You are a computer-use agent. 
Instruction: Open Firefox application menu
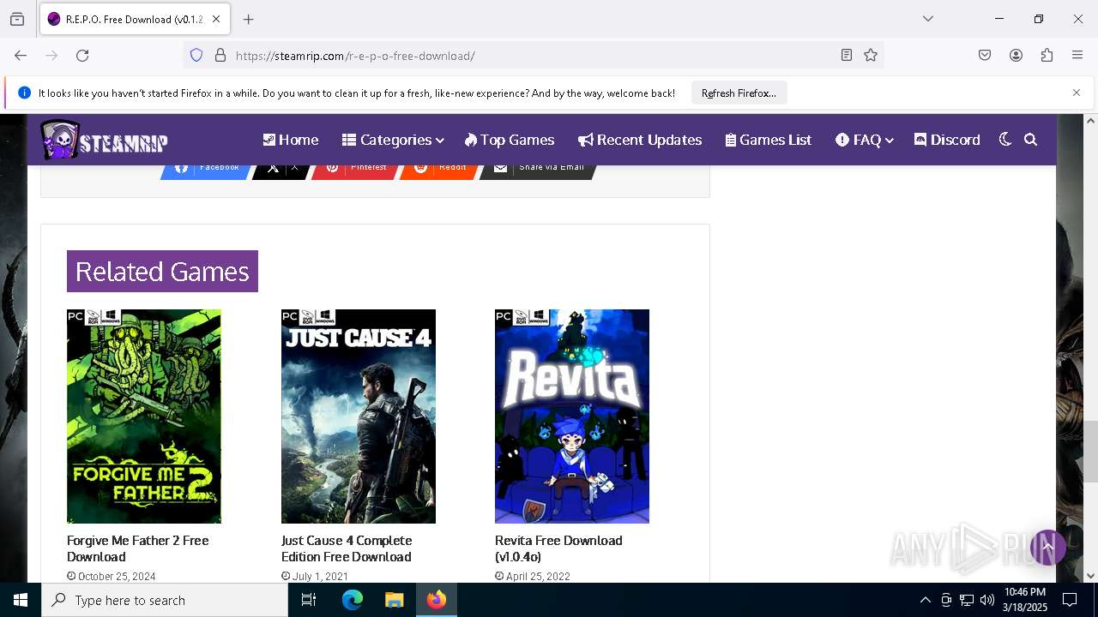(x=1077, y=55)
